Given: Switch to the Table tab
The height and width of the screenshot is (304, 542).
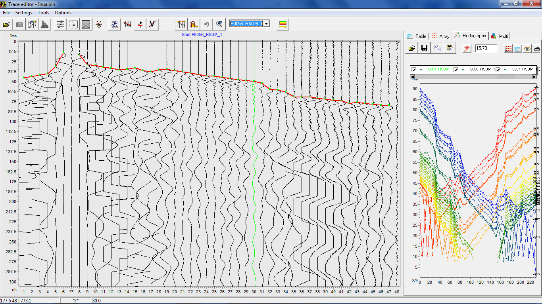Looking at the screenshot, I should (417, 36).
